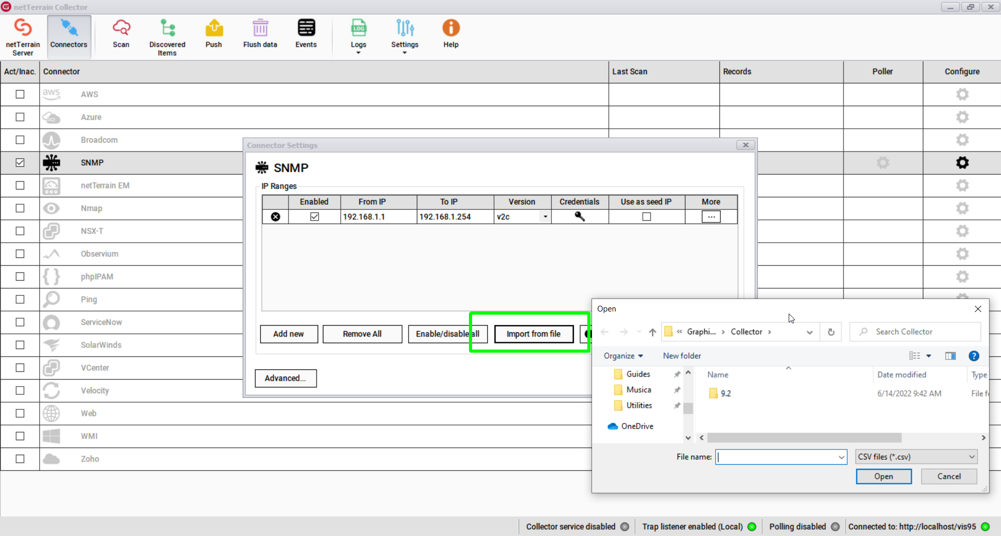Screen dimensions: 1001x536
Task: Click the Flush data trash icon
Action: [x=260, y=28]
